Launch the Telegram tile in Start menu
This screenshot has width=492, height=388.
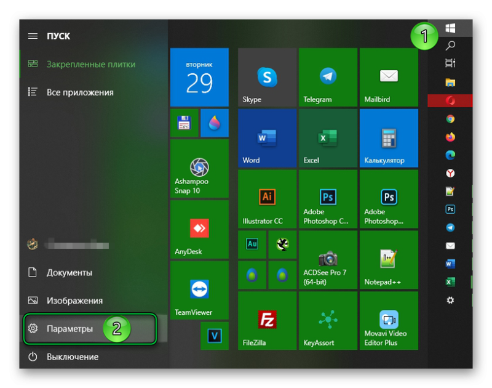328,77
